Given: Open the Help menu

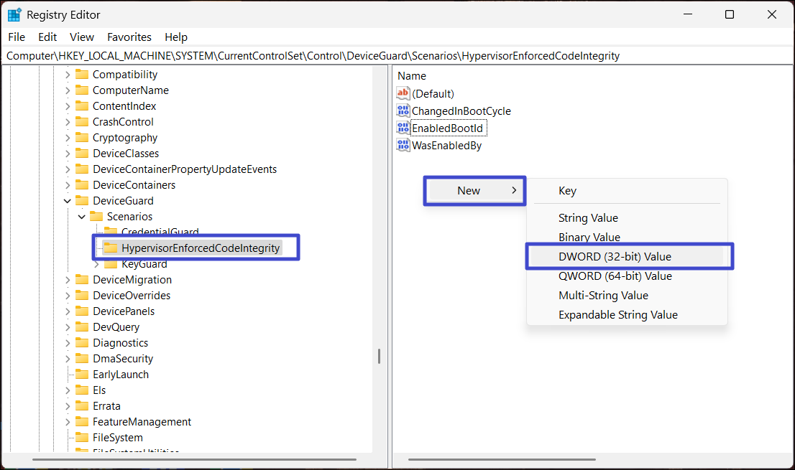Looking at the screenshot, I should [176, 37].
